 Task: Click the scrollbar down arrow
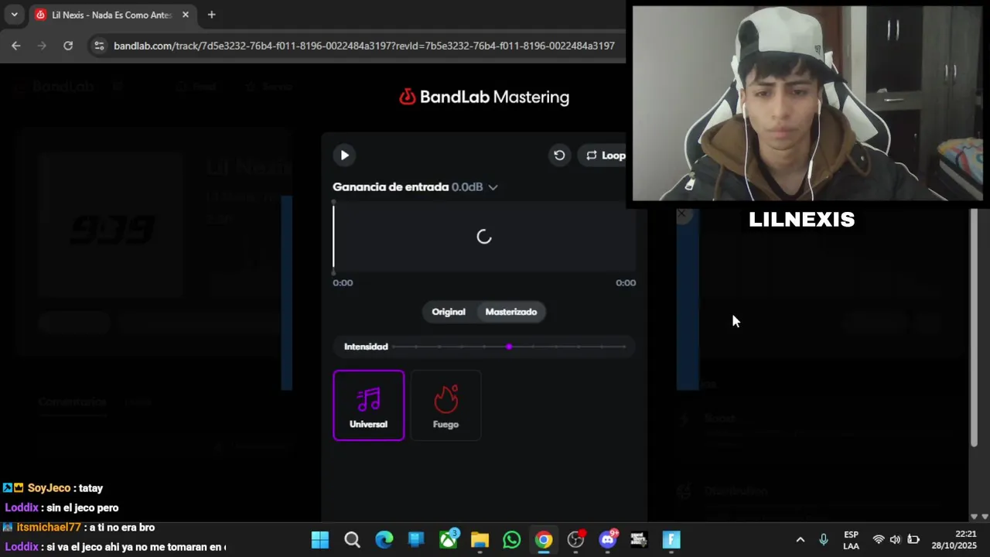point(974,516)
